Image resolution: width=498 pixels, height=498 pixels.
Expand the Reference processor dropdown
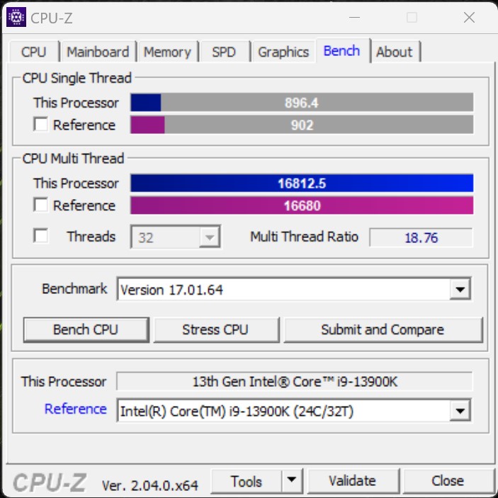pyautogui.click(x=460, y=411)
